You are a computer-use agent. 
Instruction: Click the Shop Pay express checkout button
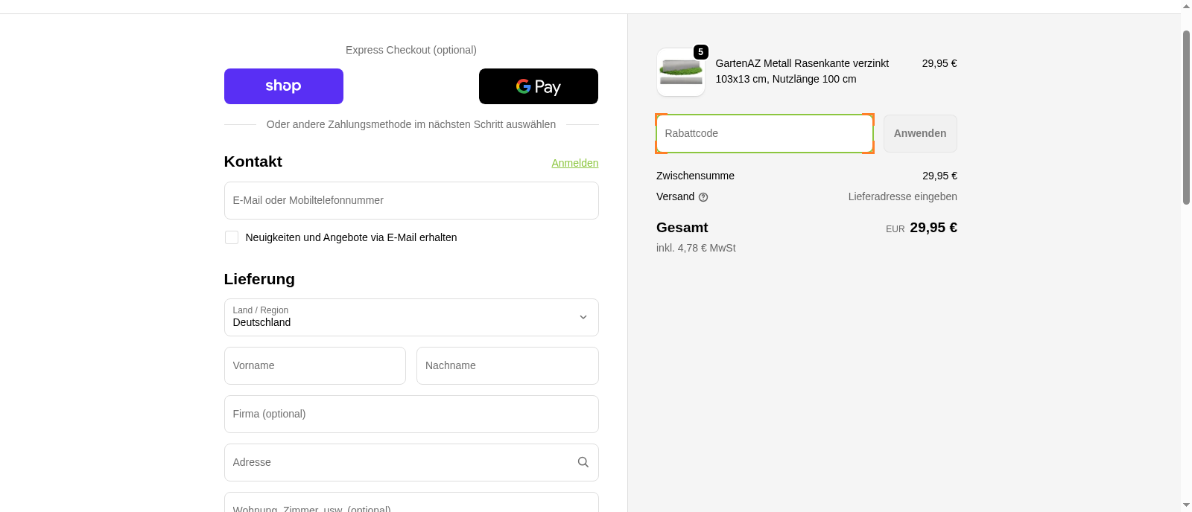(283, 86)
